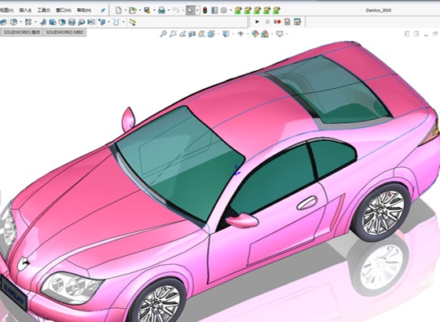This screenshot has width=440, height=322.
Task: Expand the Hide/Show Items dropdown arrow
Action: [248, 34]
